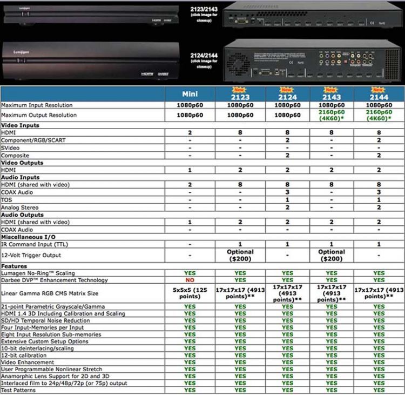Click the 12-Volt Trigger Output label

click(x=31, y=256)
